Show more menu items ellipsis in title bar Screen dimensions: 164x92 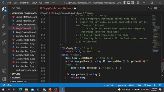pos(53,3)
